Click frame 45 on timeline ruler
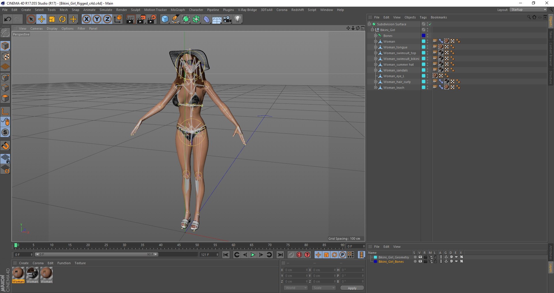The height and width of the screenshot is (293, 554). (179, 245)
